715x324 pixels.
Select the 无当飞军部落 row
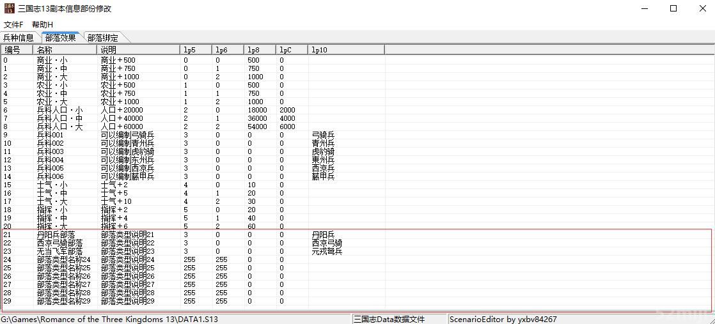click(x=59, y=251)
